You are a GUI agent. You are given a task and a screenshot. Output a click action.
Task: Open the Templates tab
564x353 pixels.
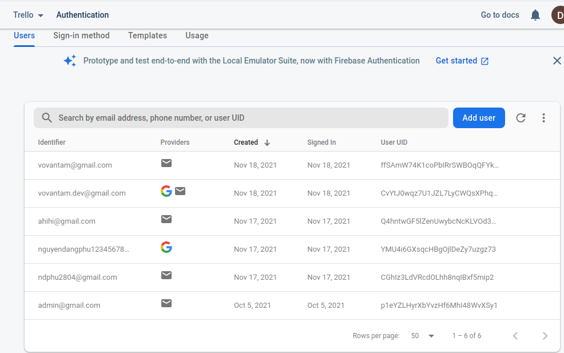(148, 35)
